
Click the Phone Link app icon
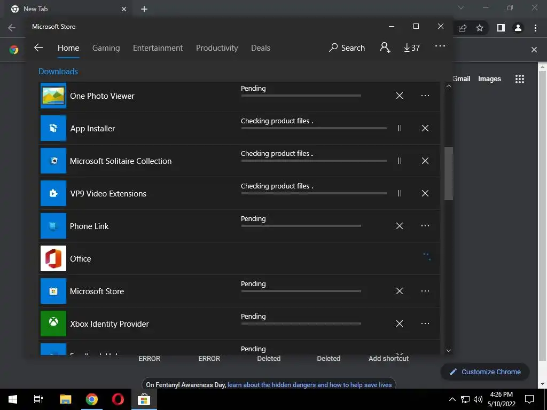point(53,226)
